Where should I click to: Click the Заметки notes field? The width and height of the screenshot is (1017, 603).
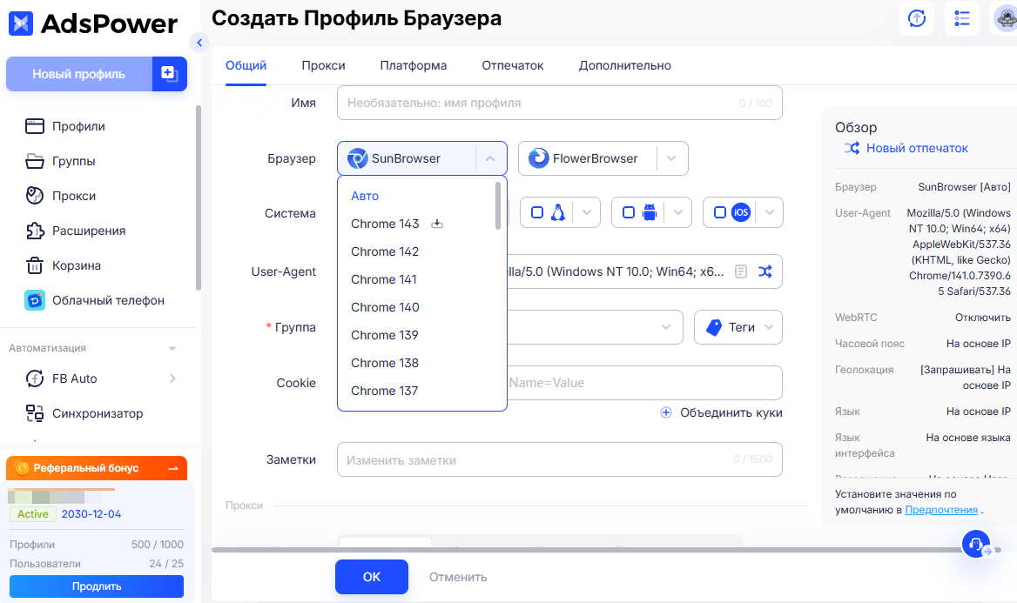coord(560,459)
